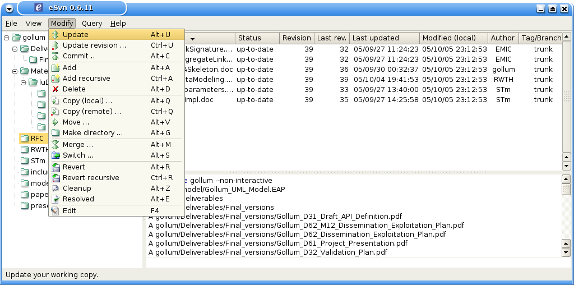The width and height of the screenshot is (574, 285).
Task: Select the RFC folder in tree
Action: click(36, 139)
